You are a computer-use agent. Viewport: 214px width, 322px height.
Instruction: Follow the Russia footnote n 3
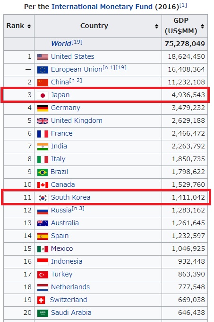(x=78, y=209)
